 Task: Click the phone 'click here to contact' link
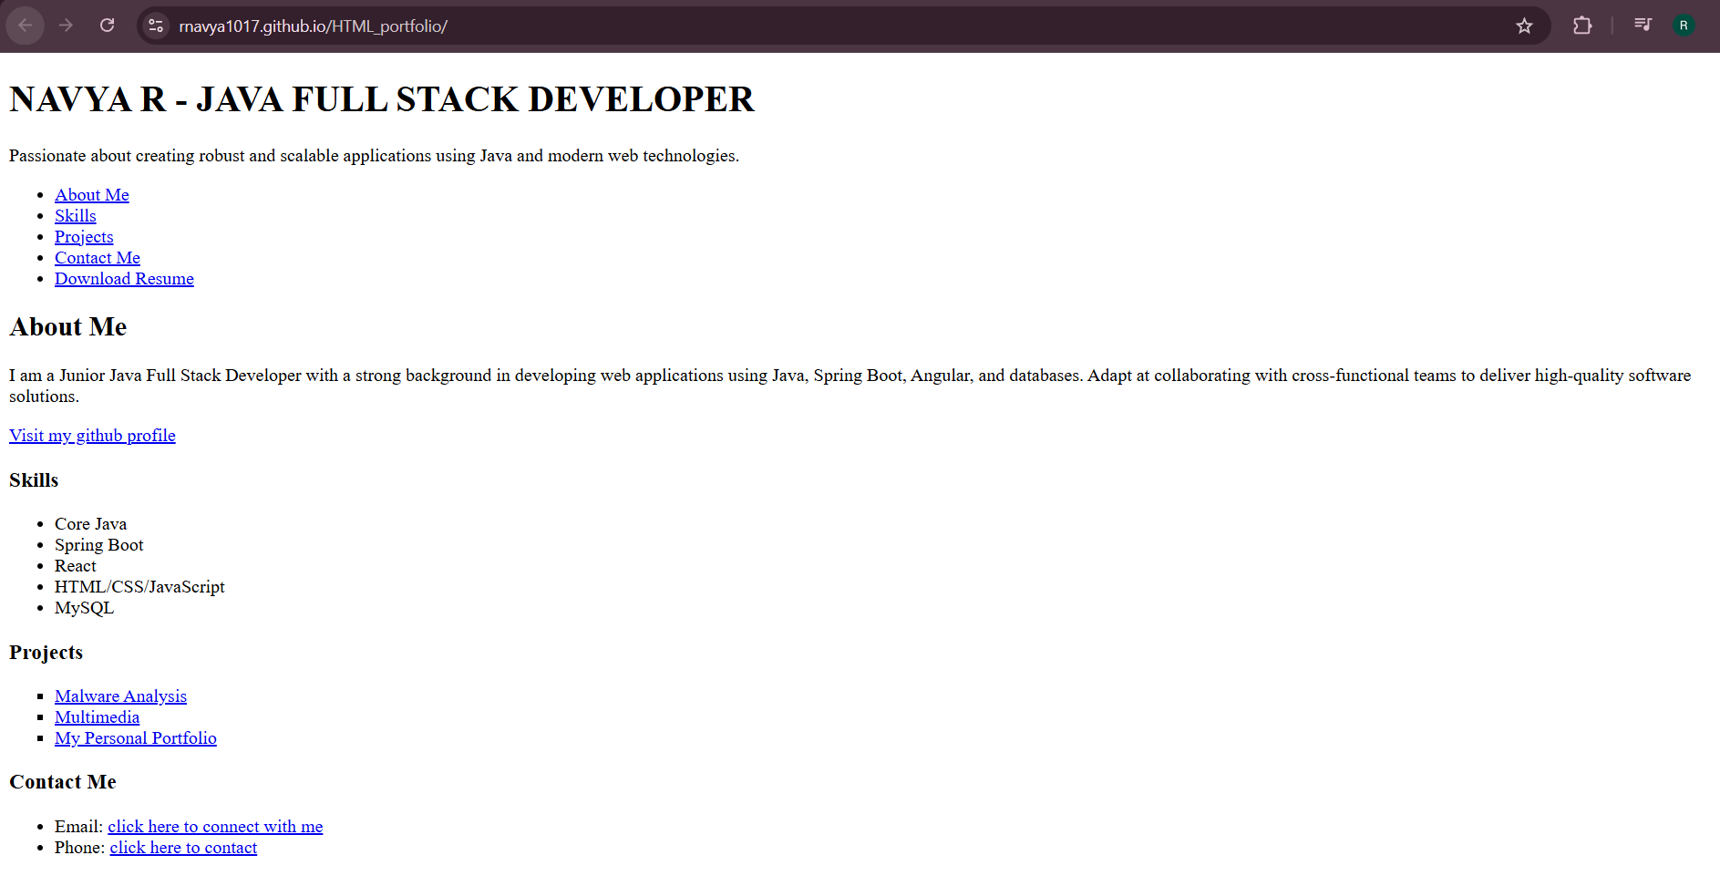click(x=183, y=848)
